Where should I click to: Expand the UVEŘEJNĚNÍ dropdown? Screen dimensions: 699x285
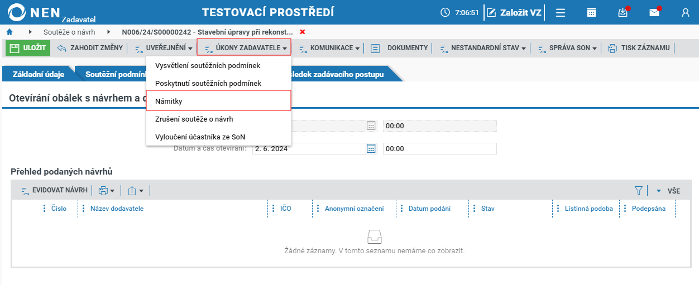point(164,48)
